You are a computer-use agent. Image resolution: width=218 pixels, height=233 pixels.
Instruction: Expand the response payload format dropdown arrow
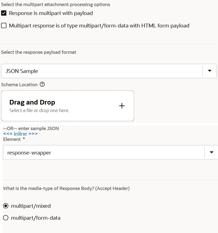pos(210,71)
